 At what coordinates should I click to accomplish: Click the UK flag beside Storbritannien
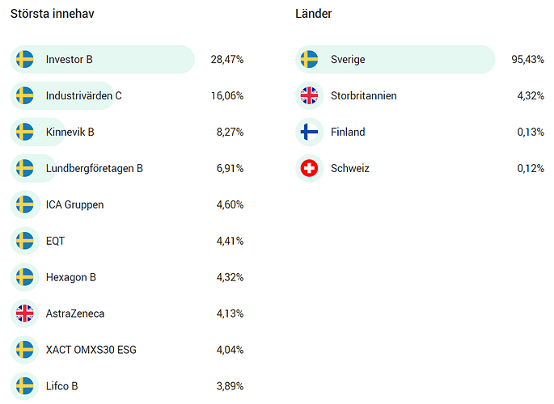(x=309, y=95)
